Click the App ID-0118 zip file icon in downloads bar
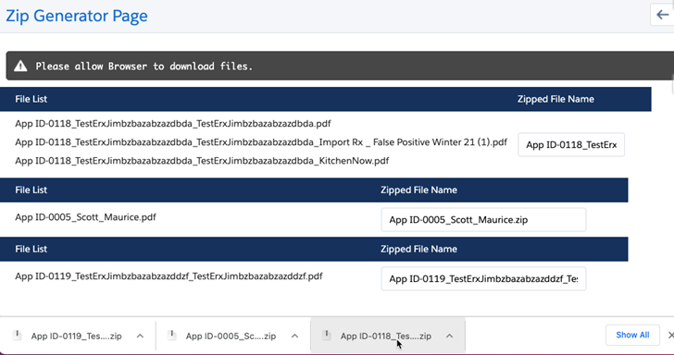Viewport: 674px width, 355px height. 327,336
